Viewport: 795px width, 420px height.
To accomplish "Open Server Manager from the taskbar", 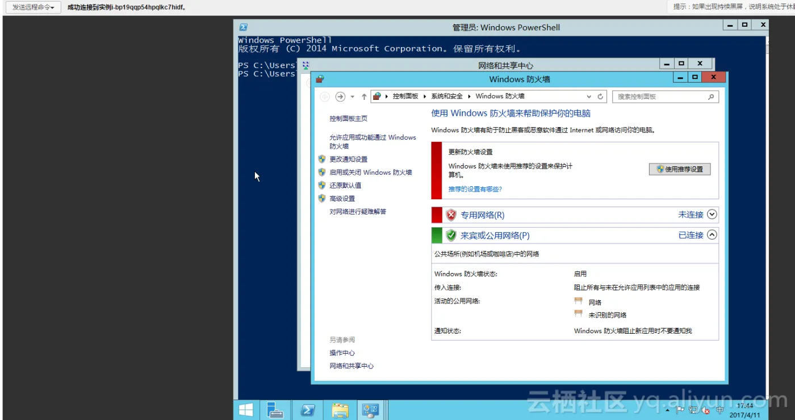I will [275, 410].
